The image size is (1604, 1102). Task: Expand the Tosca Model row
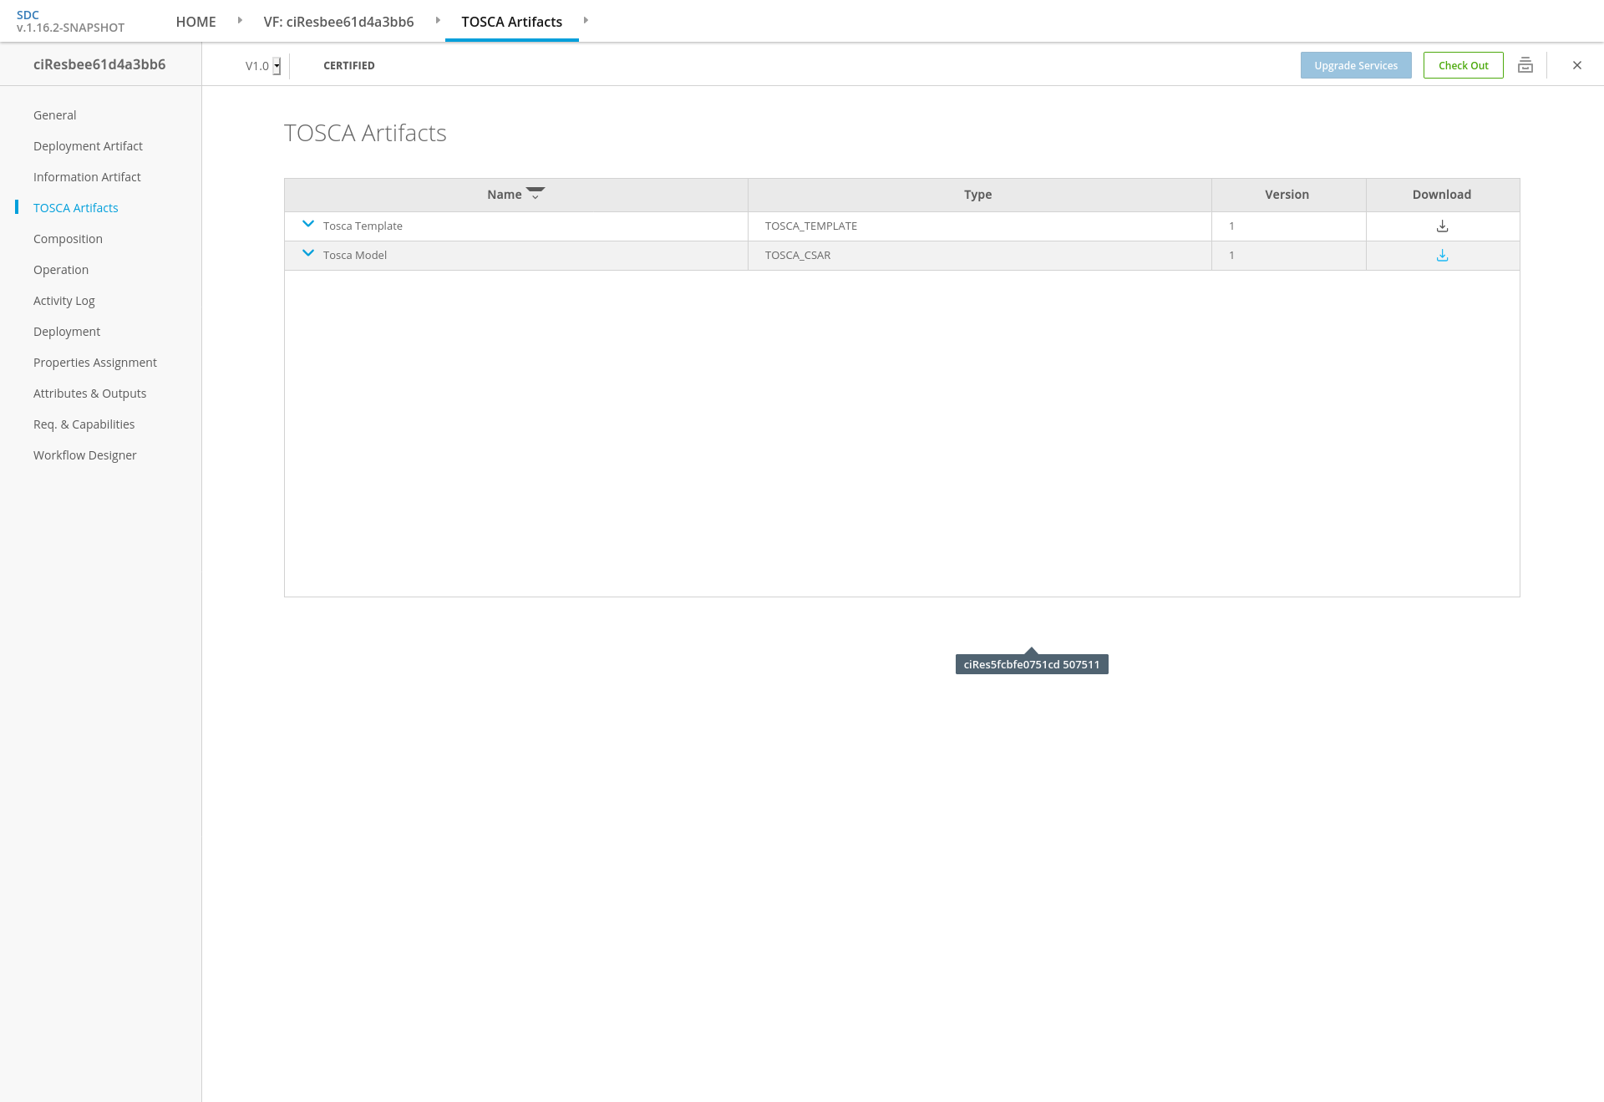(x=308, y=253)
